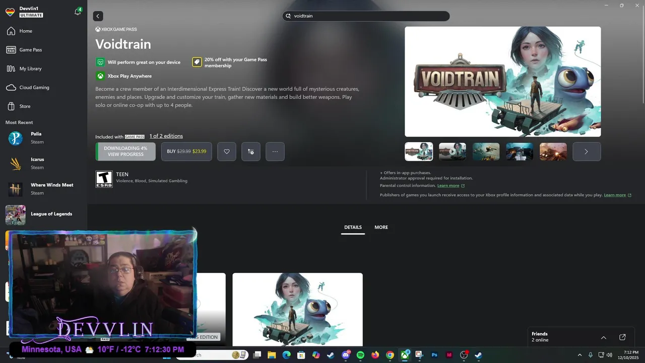Select the third screenshot thumbnail

(486, 152)
